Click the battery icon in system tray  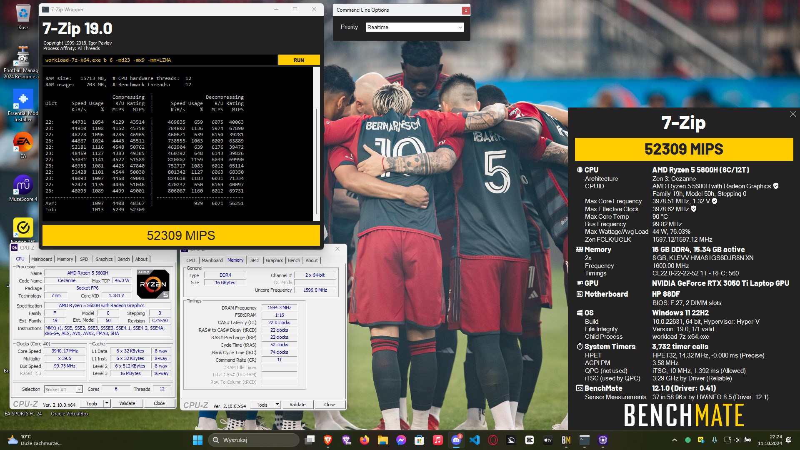(748, 440)
